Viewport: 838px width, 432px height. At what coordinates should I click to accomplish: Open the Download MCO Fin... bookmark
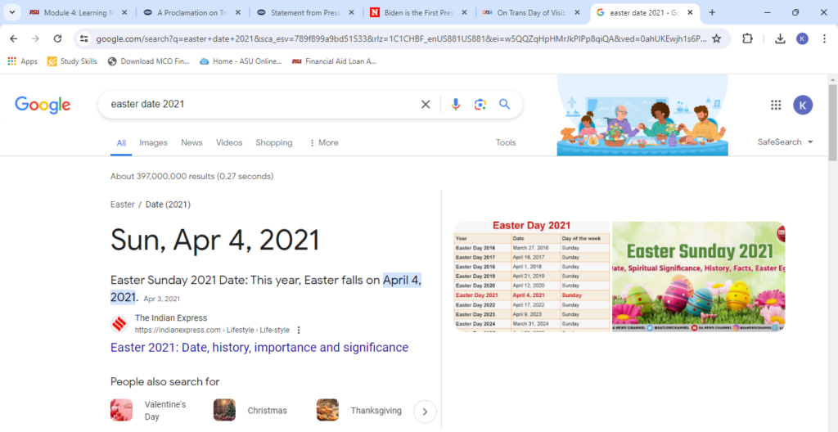tap(149, 61)
